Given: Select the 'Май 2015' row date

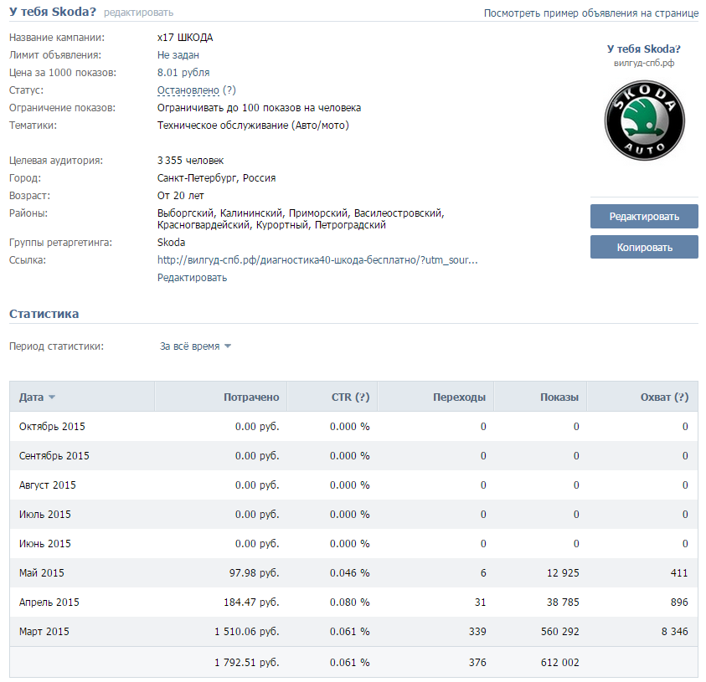Looking at the screenshot, I should [x=41, y=572].
